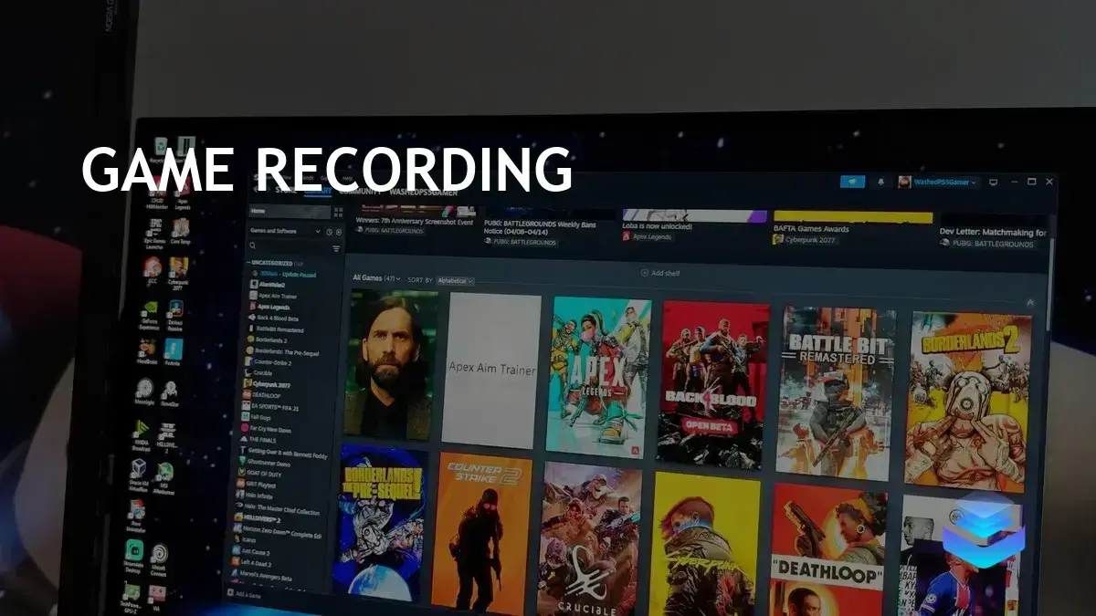Open Counter-Strike 2 cover tile

pos(480,532)
